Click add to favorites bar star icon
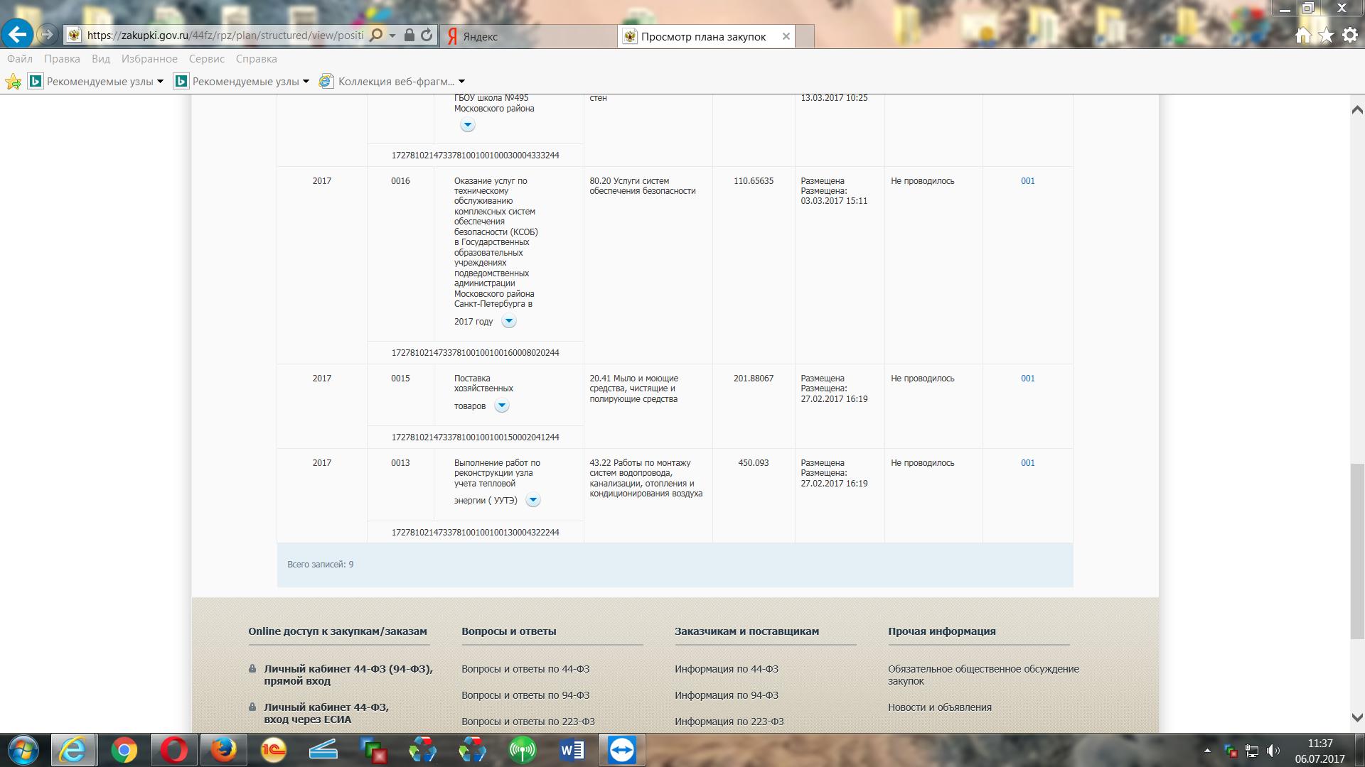The width and height of the screenshot is (1365, 767). 13,82
